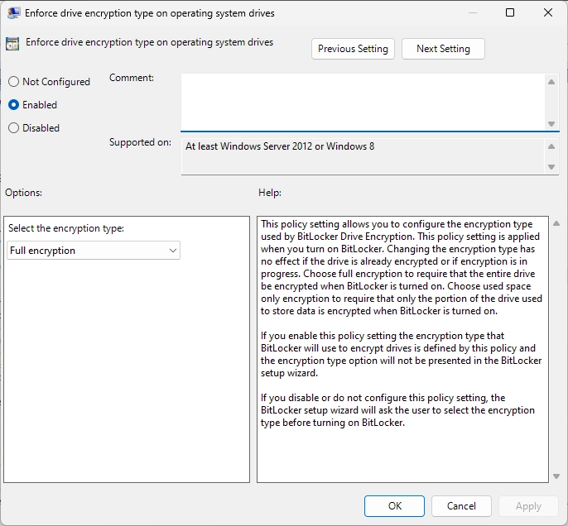The image size is (568, 526).
Task: Click the 'Select the encryption type:' label
Action: coord(66,228)
